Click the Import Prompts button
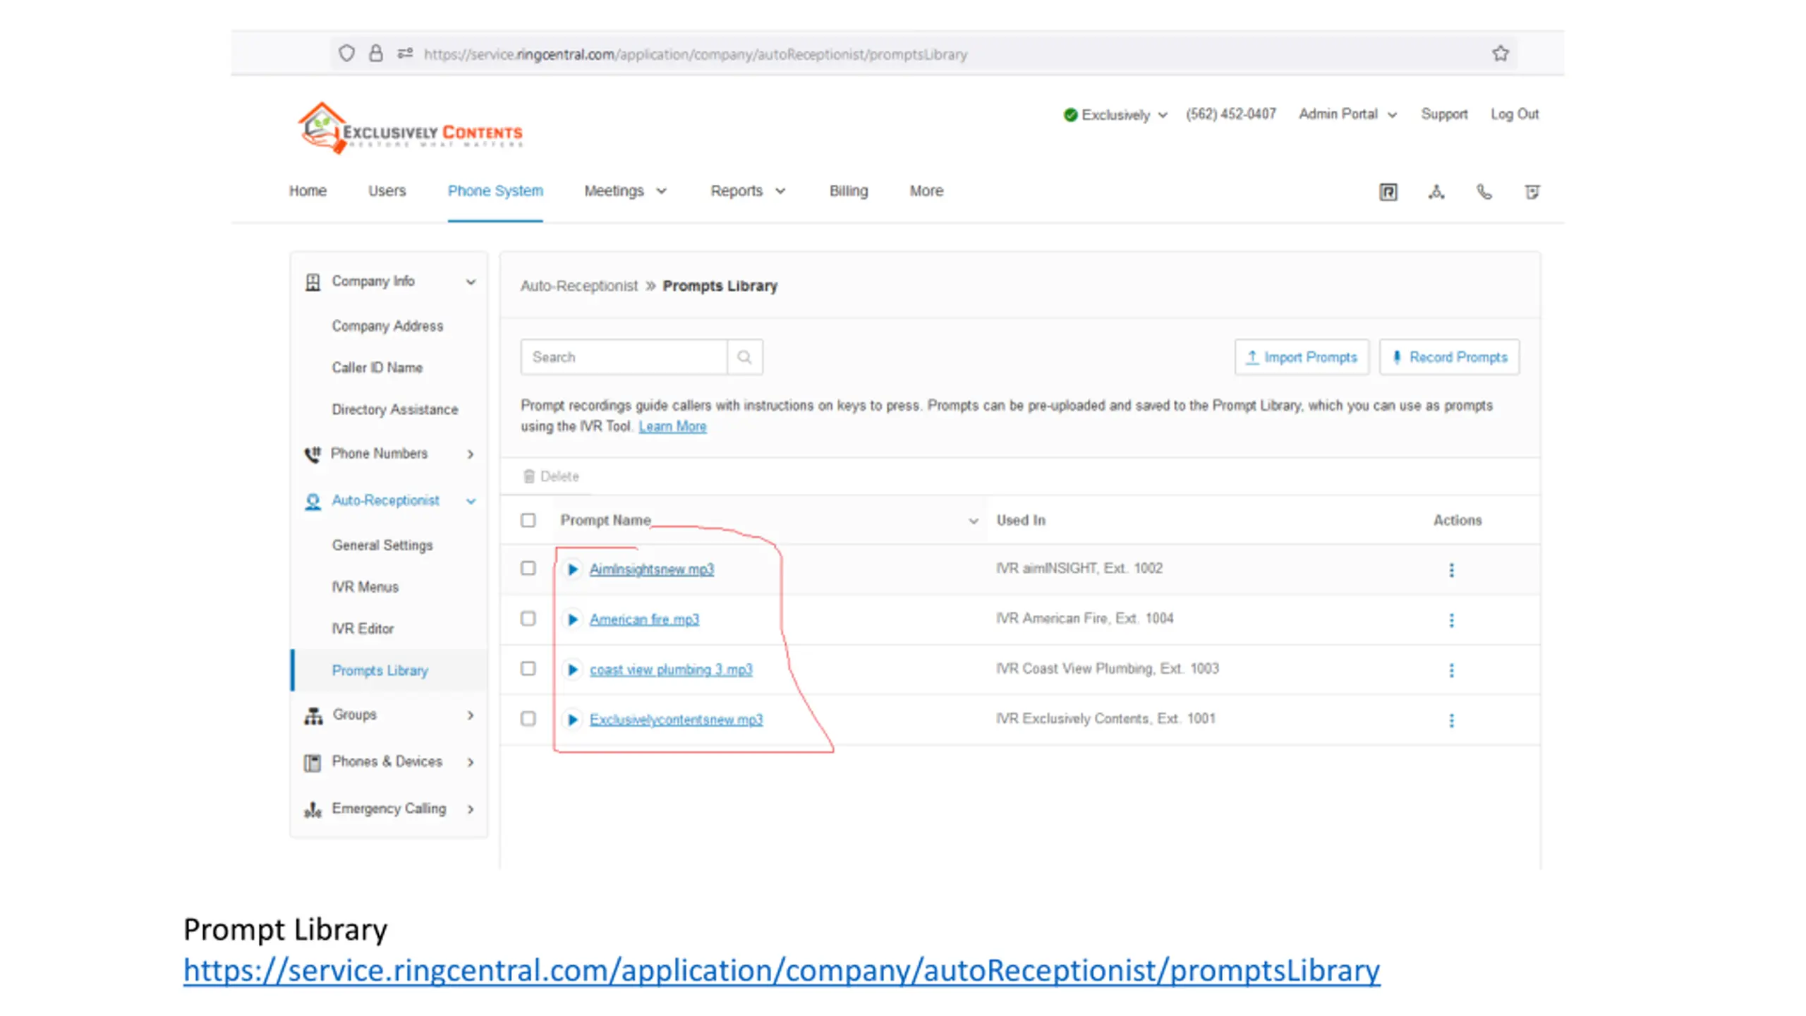 pos(1302,357)
